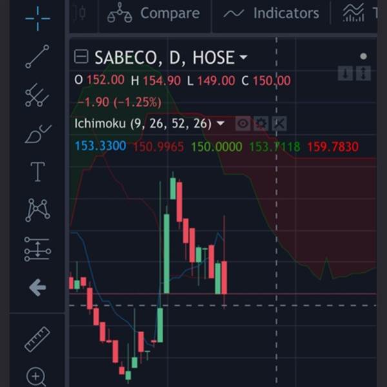
Task: Open the indicator templates icon
Action: coord(353,13)
